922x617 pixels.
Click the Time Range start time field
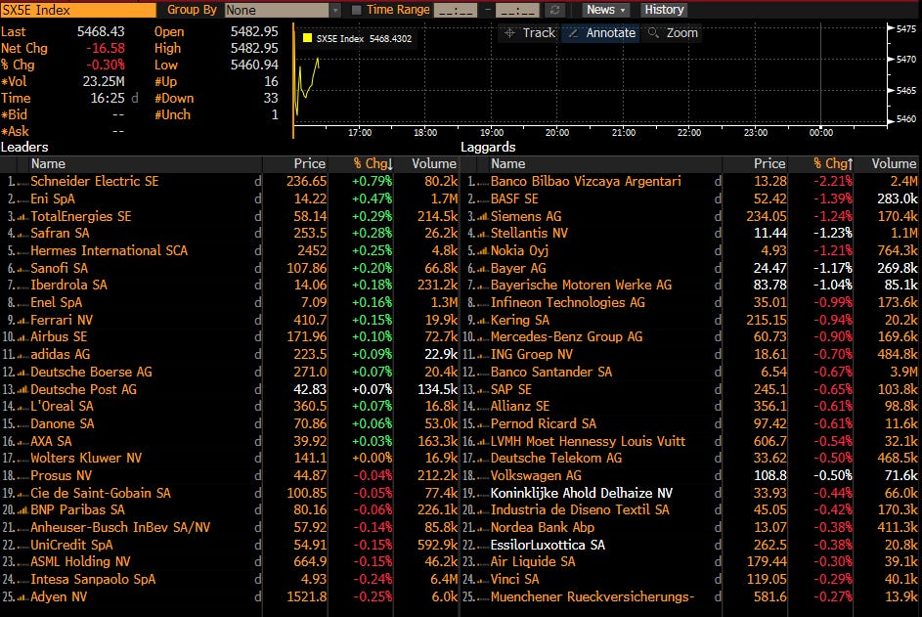455,10
